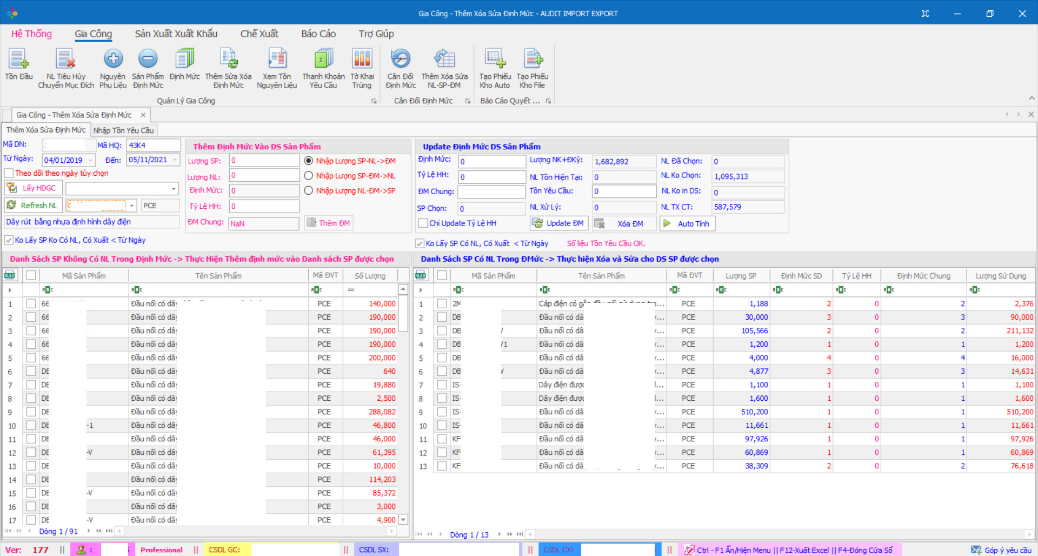1038x556 pixels.
Task: Switch to Nhập Tồn Yêu Cầu tab
Action: 123,130
